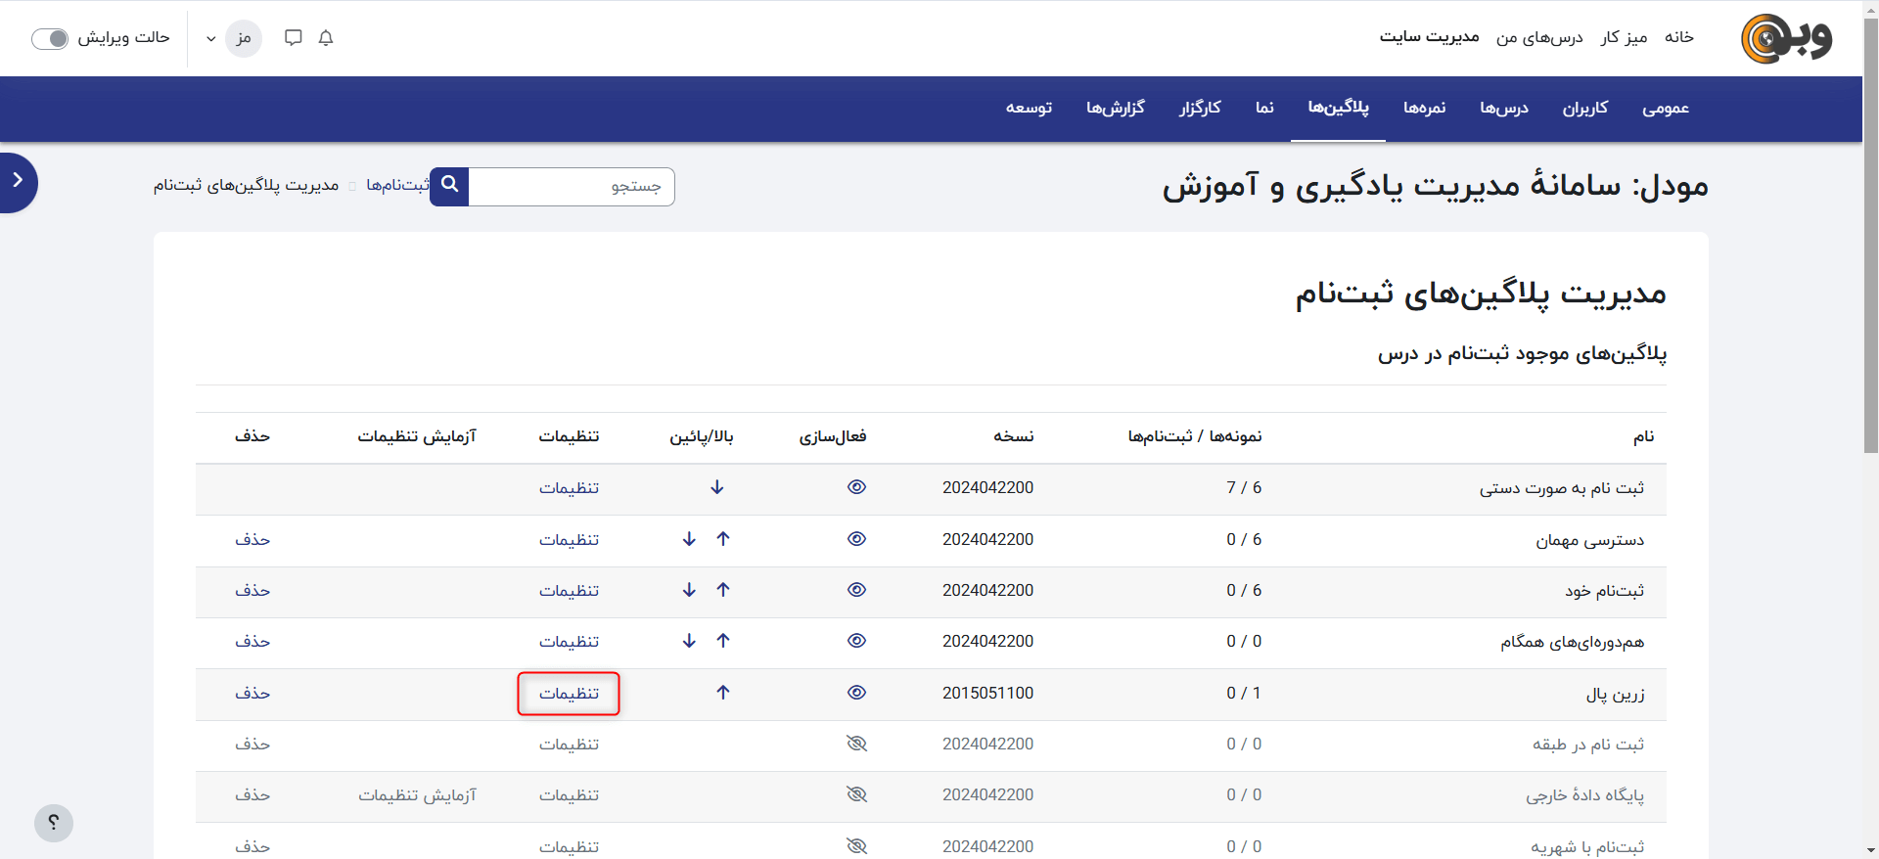Expand the side drawer chevron
The width and height of the screenshot is (1879, 859).
[18, 181]
